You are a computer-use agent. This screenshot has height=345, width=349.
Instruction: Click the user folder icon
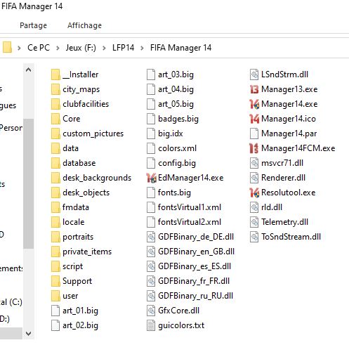55,296
